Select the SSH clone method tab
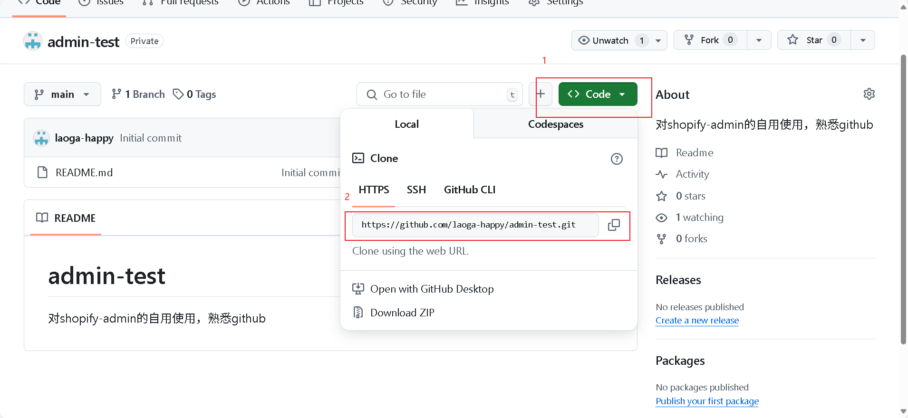Screen dimensions: 908x418 (416, 190)
